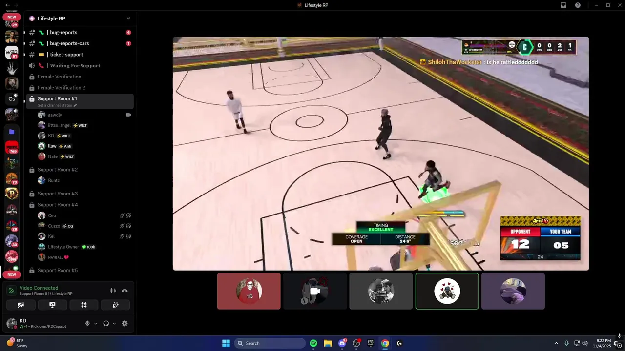Select the tile with the camera icon
Image resolution: width=625 pixels, height=351 pixels.
315,291
